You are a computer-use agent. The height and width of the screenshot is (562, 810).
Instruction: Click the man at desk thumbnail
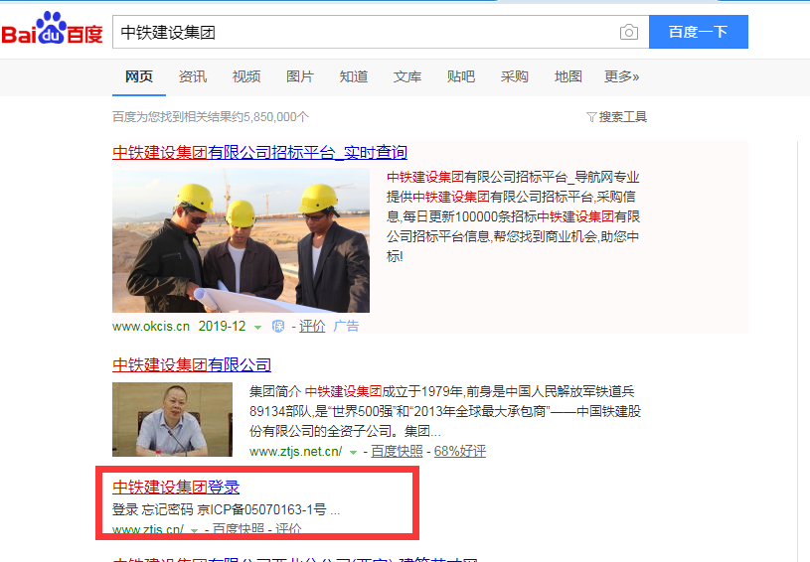(x=172, y=419)
